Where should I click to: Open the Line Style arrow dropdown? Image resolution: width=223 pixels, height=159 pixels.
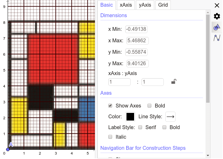coord(170,117)
